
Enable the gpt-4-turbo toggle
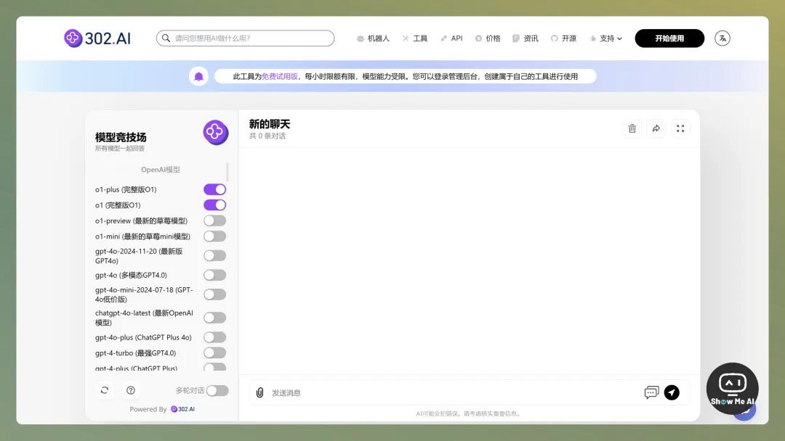214,353
